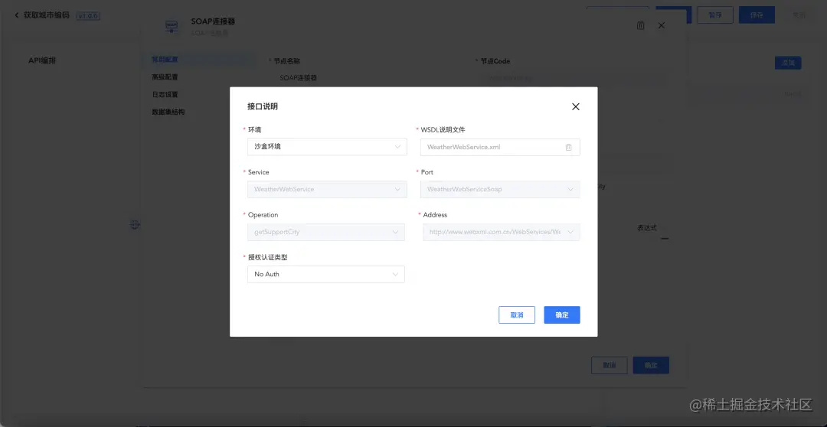Click the SOAP连接器 node icon in panel header
The image size is (827, 427).
tap(172, 26)
